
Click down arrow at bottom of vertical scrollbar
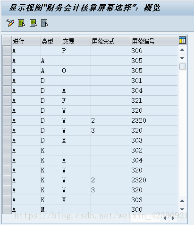click(182, 209)
